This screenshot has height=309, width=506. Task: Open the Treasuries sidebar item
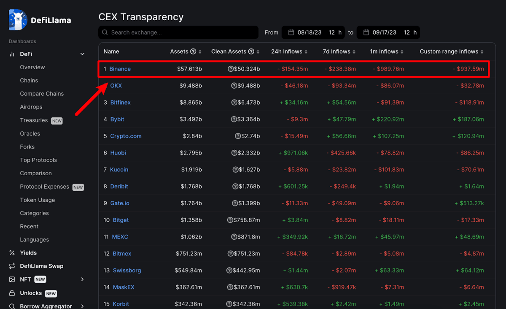(34, 120)
